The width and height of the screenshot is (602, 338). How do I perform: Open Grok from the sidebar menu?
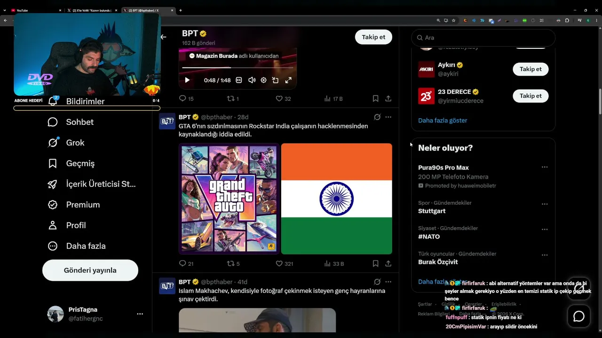coord(66,143)
